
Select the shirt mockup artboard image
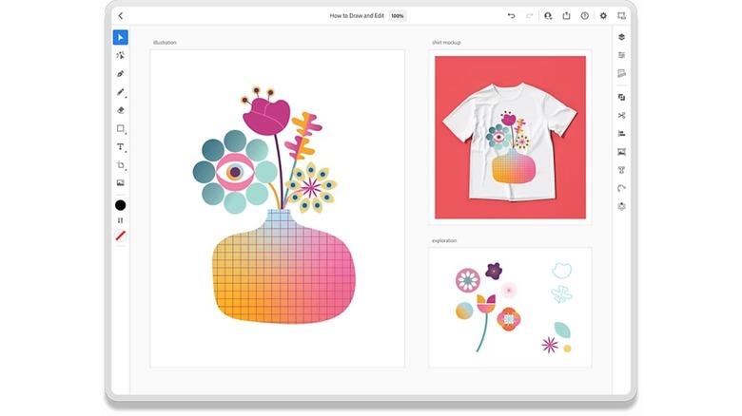tap(509, 138)
